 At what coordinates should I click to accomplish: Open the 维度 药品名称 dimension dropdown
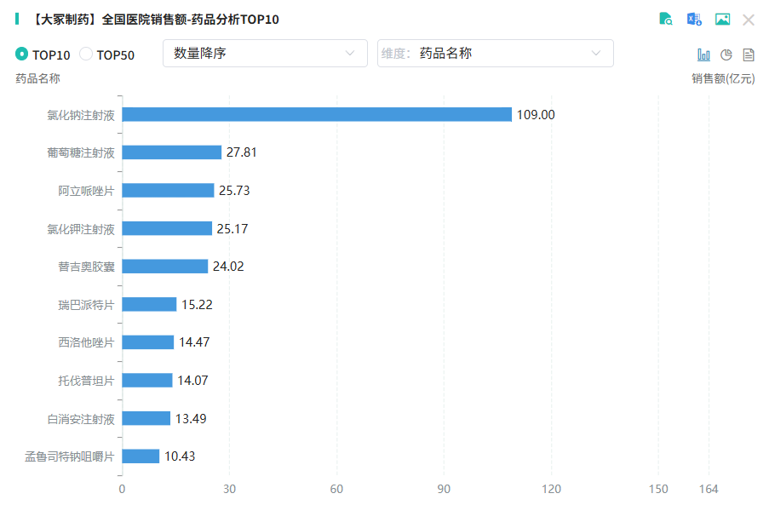point(496,53)
